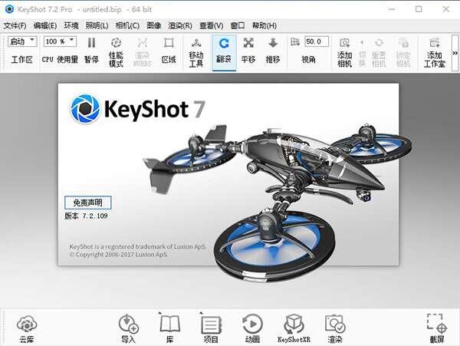Image resolution: width=460 pixels, height=346 pixels.
Task: Select the 翻滚 tumble tool
Action: tap(224, 52)
